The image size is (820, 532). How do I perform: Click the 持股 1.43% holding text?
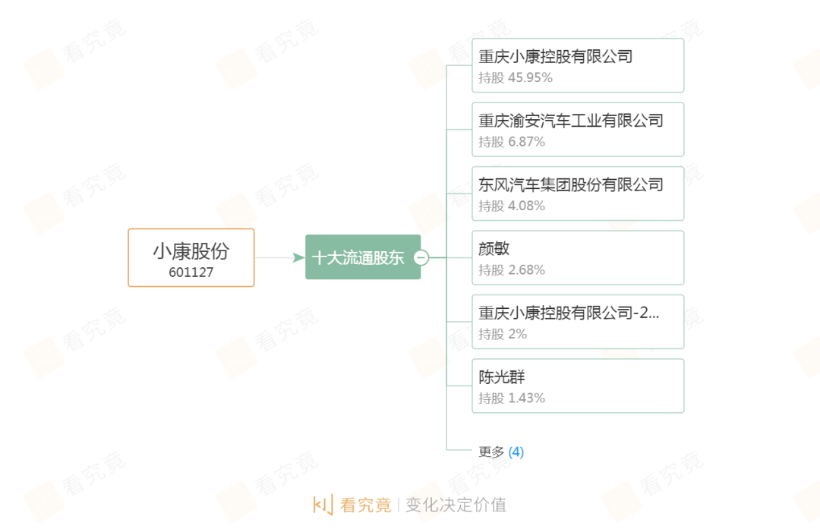click(x=512, y=398)
